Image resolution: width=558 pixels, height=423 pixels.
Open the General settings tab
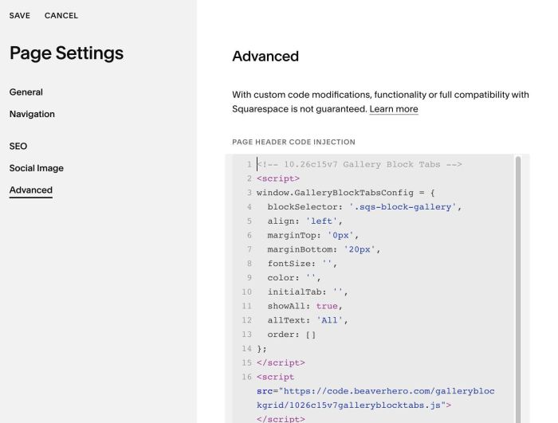[26, 92]
